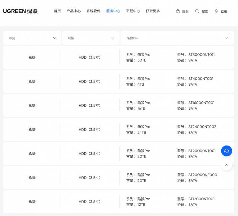Image resolution: width=238 pixels, height=216 pixels.
Task: Select the 服务中心 menu item
Action: (x=113, y=11)
